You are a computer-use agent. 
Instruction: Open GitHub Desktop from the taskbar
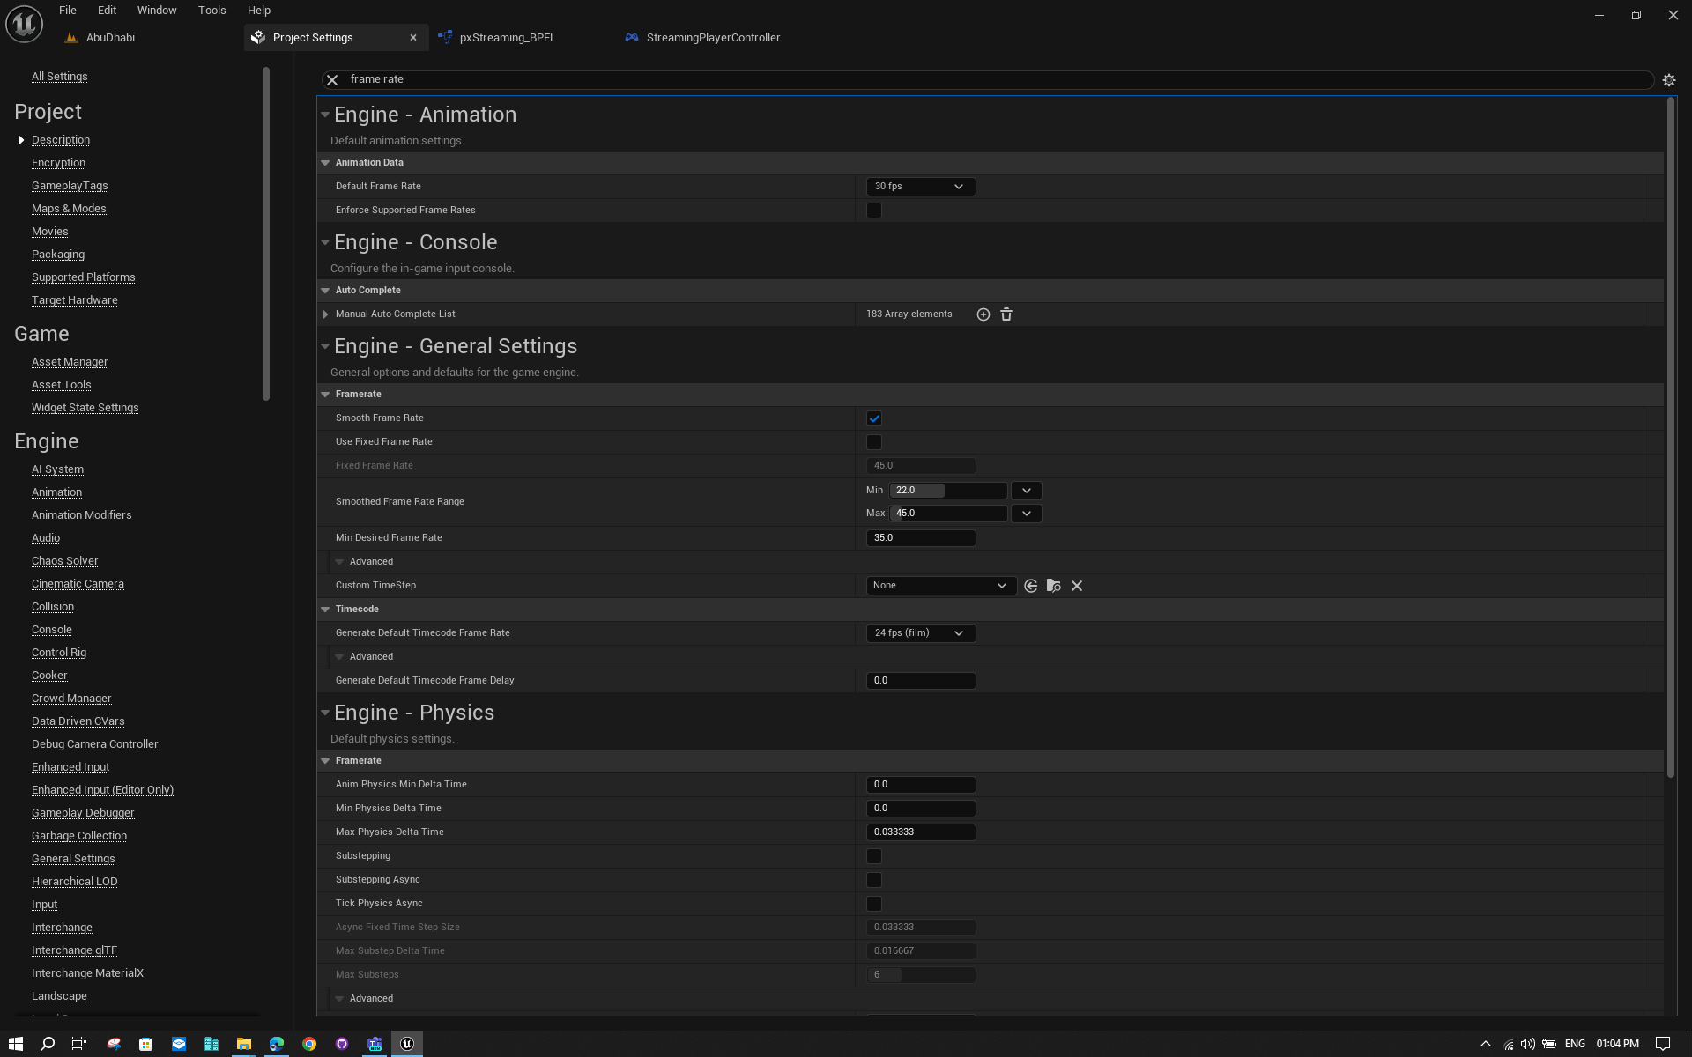(x=342, y=1044)
